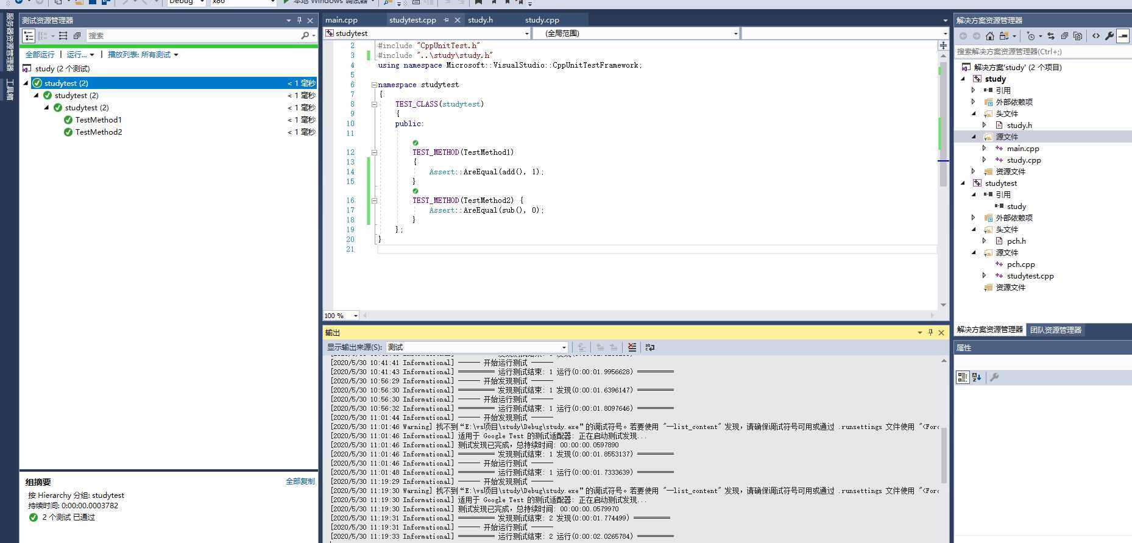Viewport: 1132px width, 543px height.
Task: Close the Test Explorer panel
Action: click(x=311, y=20)
